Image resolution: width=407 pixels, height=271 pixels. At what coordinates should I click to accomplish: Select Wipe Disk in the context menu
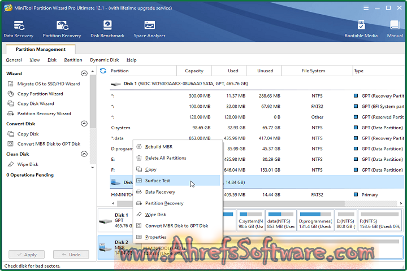177,215
